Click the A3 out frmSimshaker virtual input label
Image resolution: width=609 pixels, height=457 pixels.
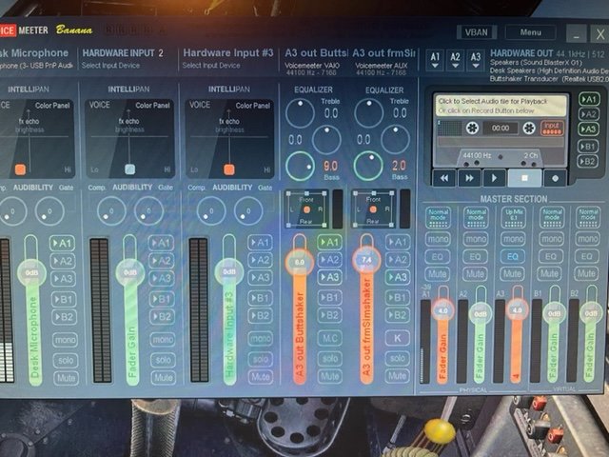coord(384,53)
